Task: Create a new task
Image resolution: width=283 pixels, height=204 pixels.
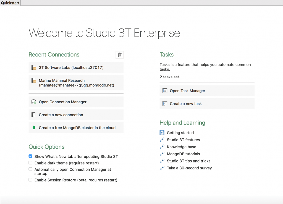Action: click(207, 104)
